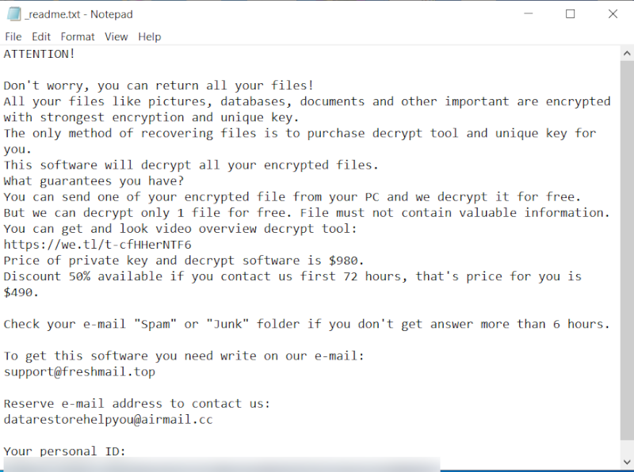
Task: Open the Help menu
Action: (149, 36)
